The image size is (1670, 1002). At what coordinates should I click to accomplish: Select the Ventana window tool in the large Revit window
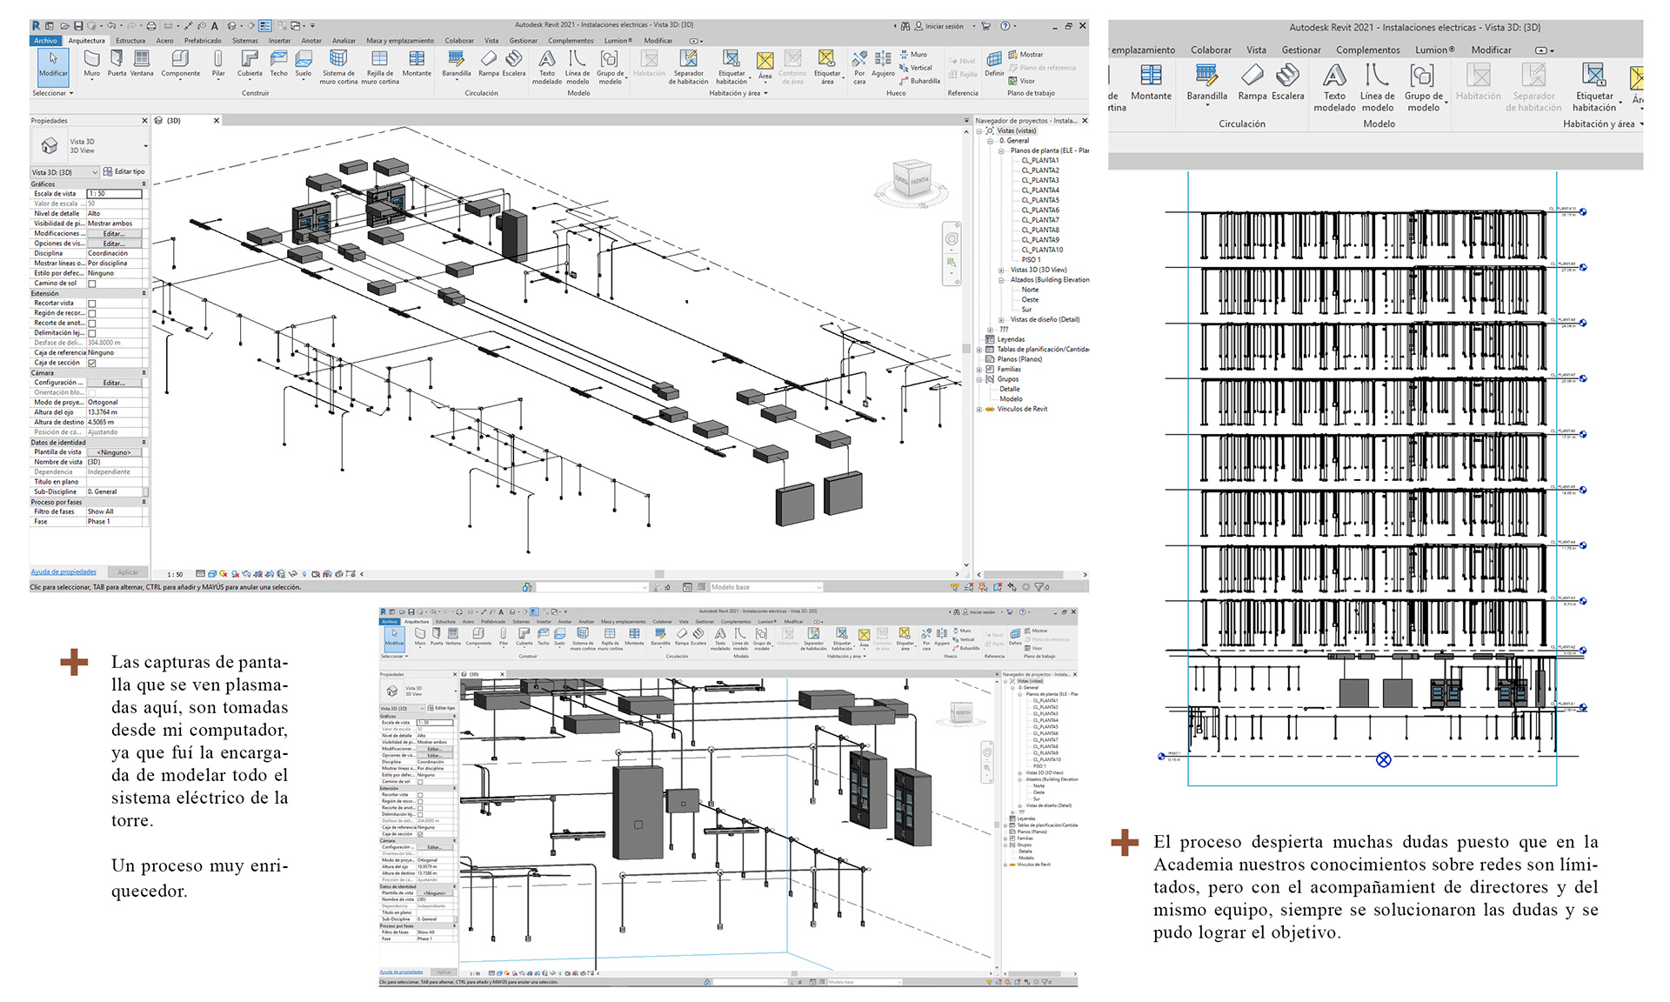click(x=142, y=63)
